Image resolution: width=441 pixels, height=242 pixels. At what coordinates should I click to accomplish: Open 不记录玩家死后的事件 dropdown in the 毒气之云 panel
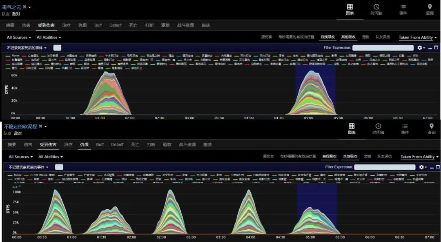pyautogui.click(x=27, y=48)
